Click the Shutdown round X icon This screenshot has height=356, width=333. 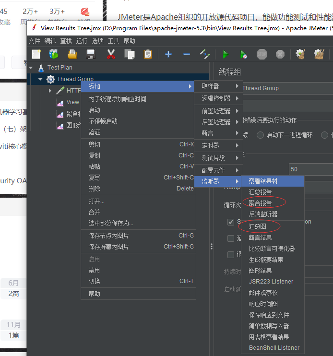tap(280, 55)
